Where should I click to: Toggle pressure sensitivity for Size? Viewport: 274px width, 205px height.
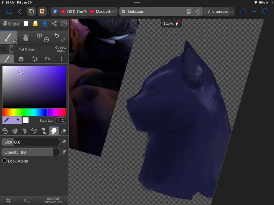[x=64, y=142]
